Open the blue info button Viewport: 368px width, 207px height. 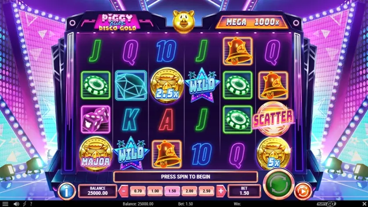pos(67,191)
